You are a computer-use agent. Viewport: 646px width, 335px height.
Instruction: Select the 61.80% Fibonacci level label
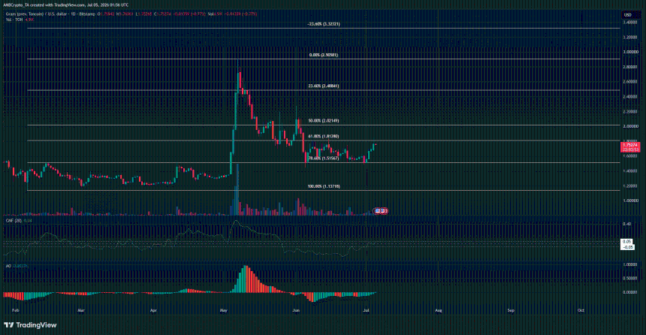click(324, 136)
